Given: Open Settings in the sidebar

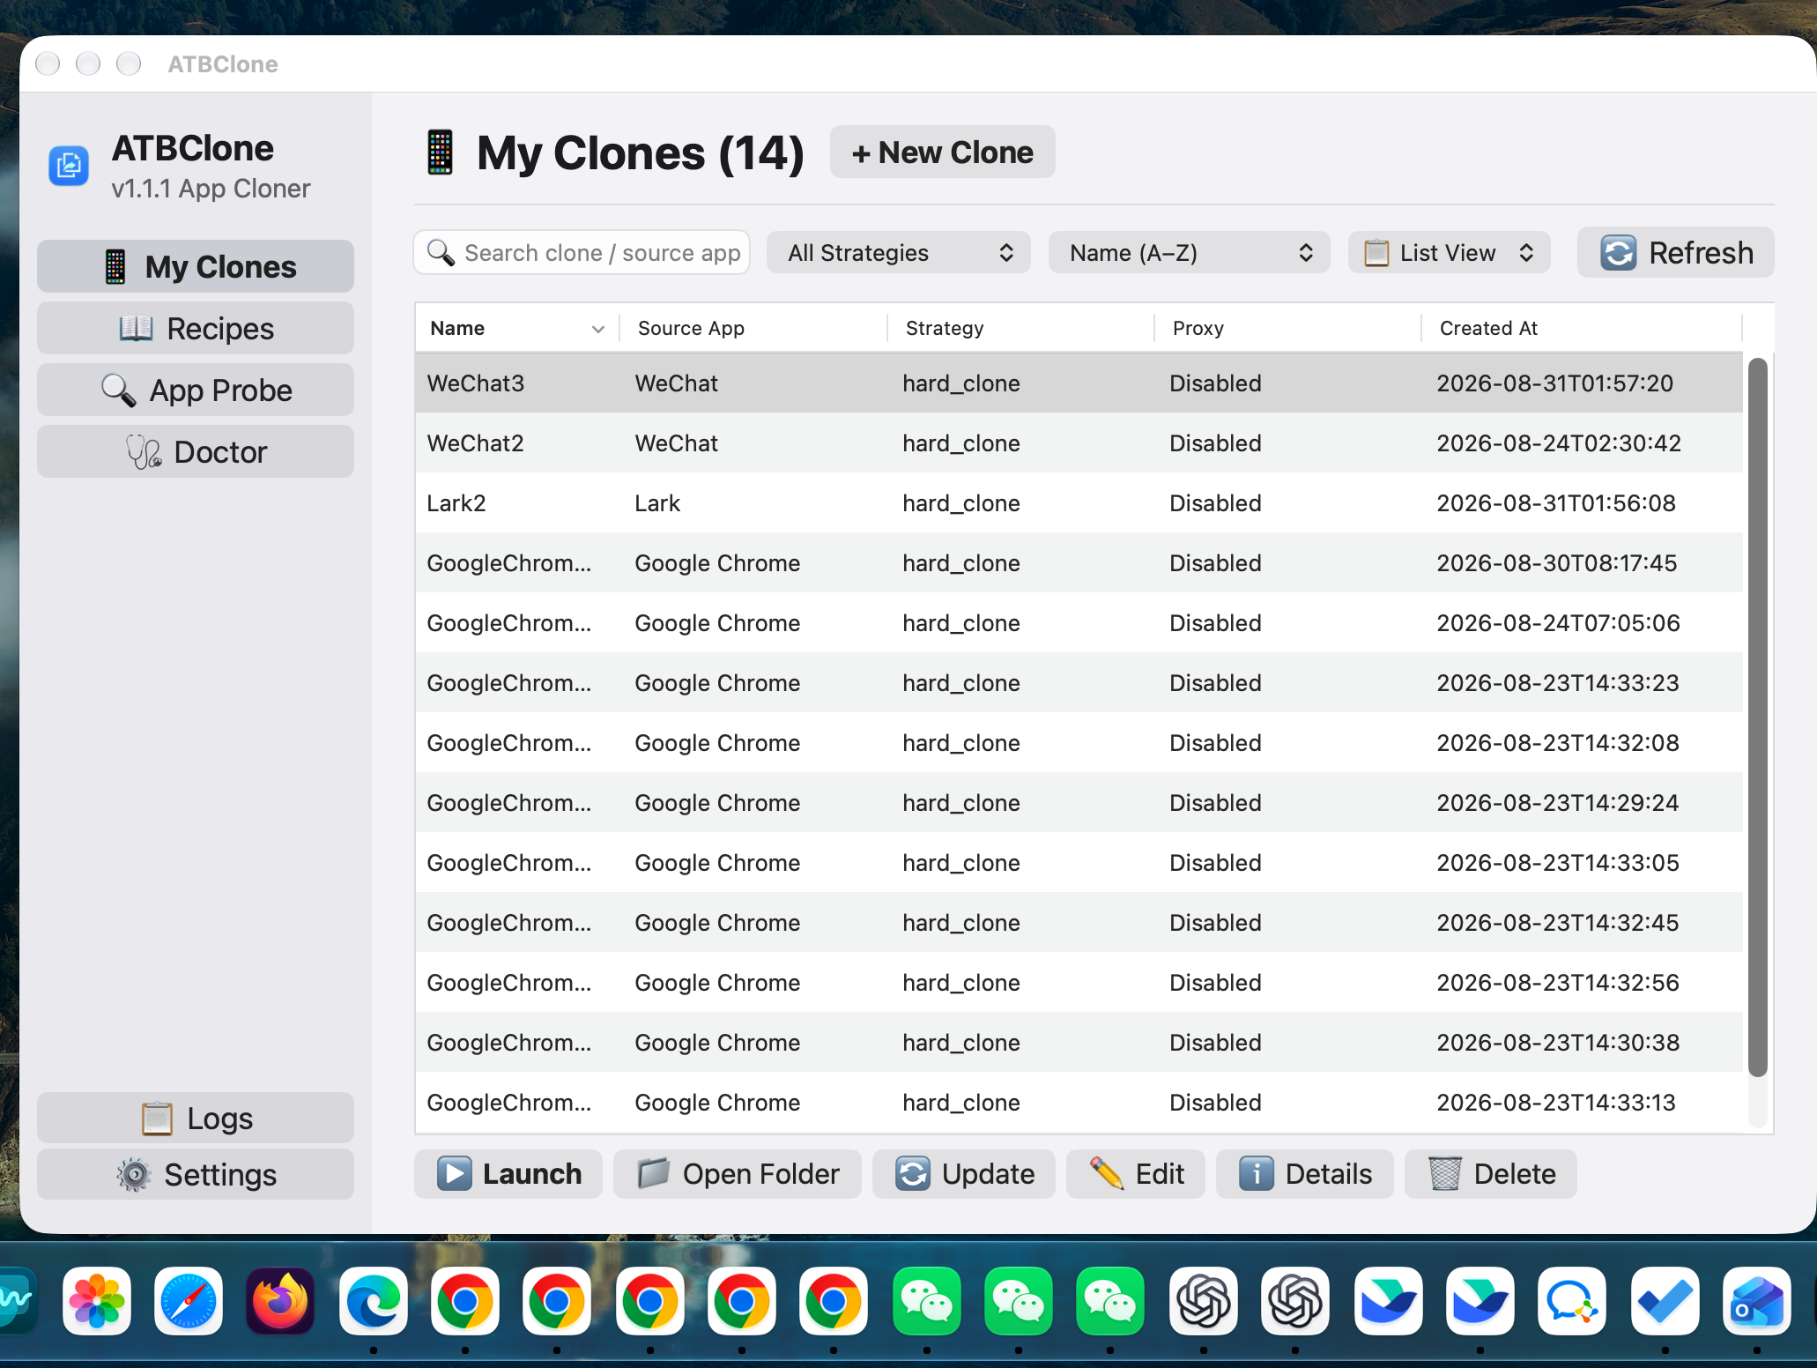Looking at the screenshot, I should tap(195, 1174).
